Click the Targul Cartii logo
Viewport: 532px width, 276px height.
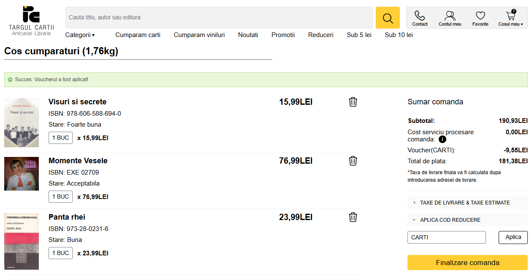pyautogui.click(x=31, y=21)
